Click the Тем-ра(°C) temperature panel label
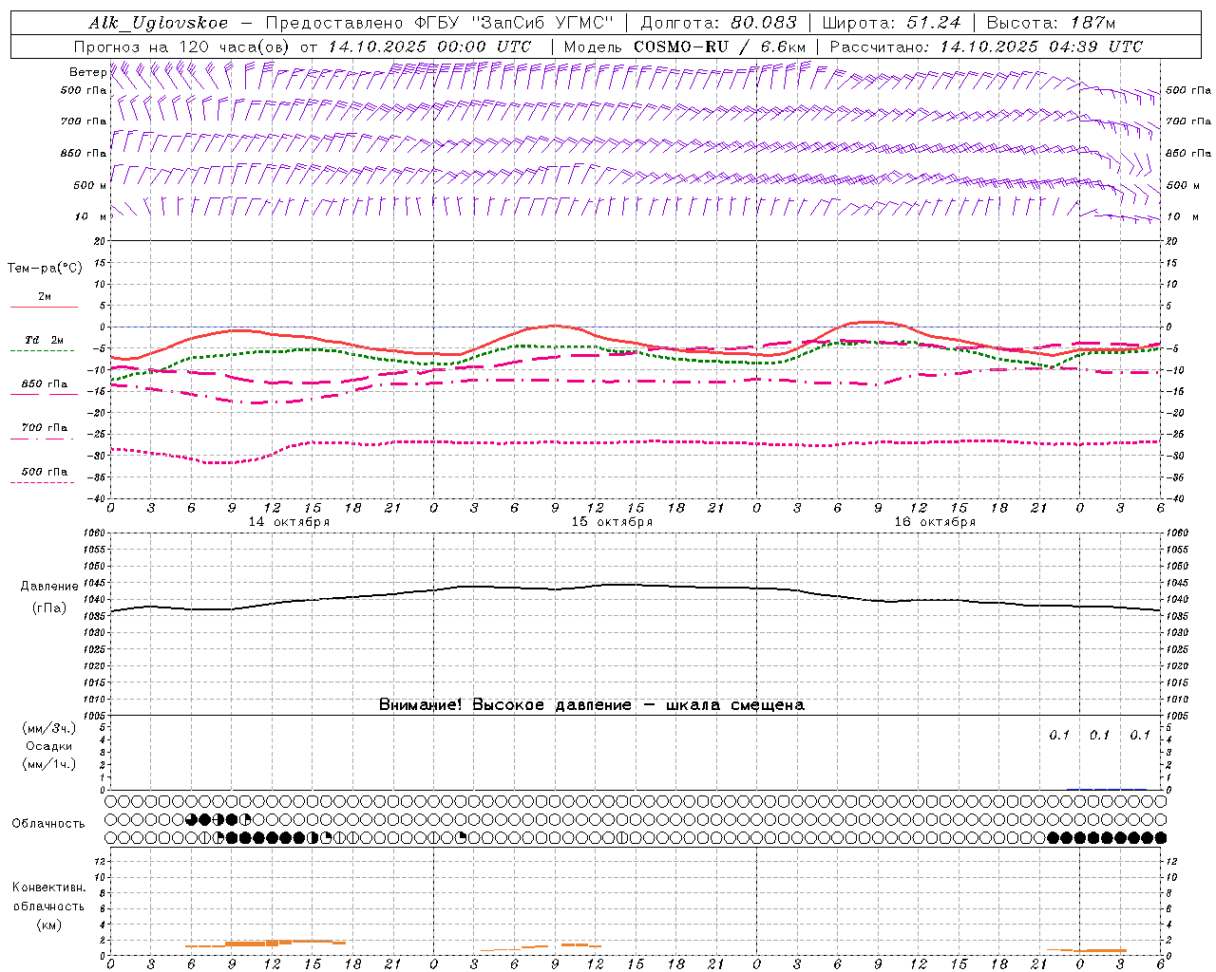The image size is (1216, 972). point(45,269)
